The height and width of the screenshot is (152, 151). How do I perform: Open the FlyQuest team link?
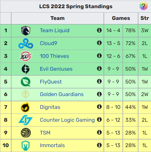(51, 82)
